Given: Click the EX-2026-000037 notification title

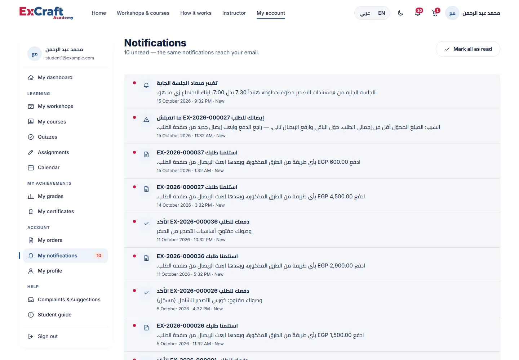Looking at the screenshot, I should click(x=197, y=153).
